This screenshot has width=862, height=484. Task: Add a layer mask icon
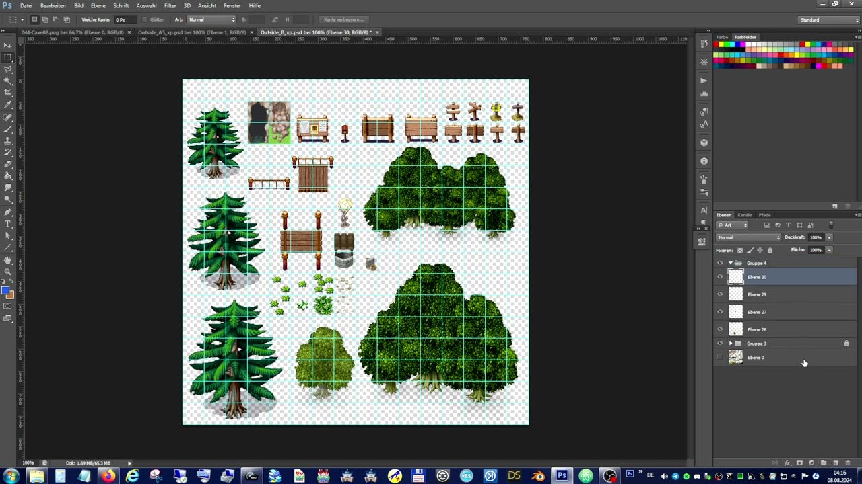(799, 463)
